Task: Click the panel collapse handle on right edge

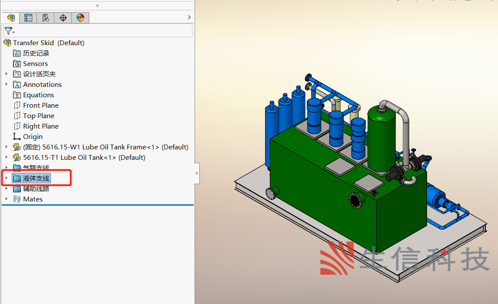Action: tap(197, 173)
